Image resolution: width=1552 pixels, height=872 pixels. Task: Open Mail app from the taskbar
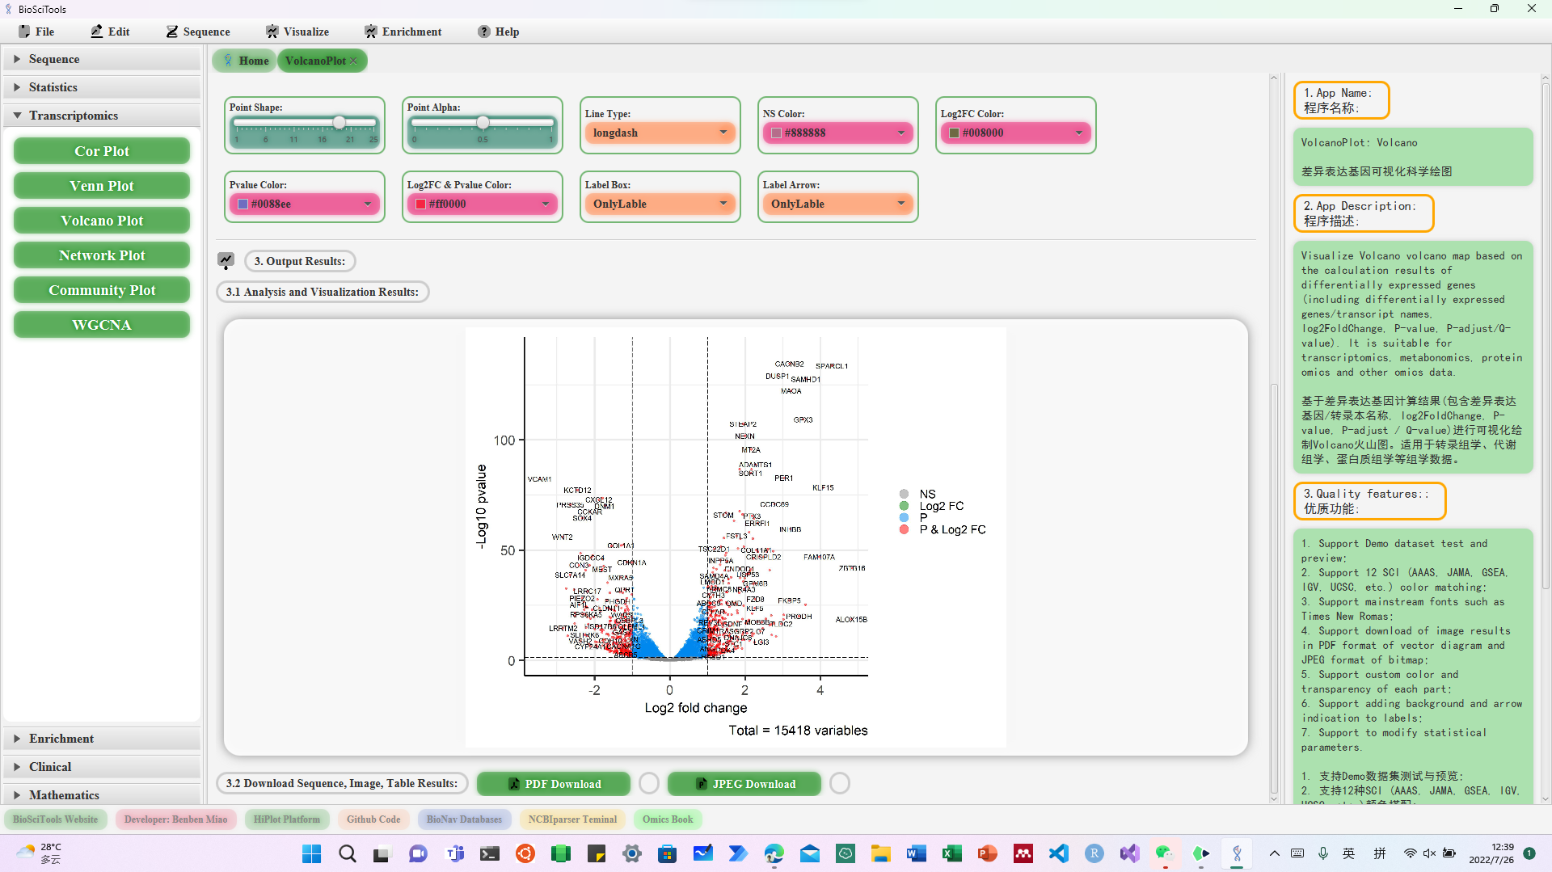coord(809,853)
